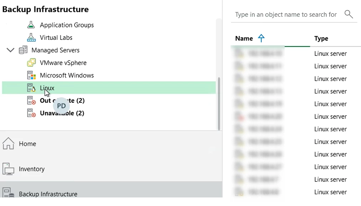
Task: Click the tree panel vertical scrollbar
Action: 219,103
